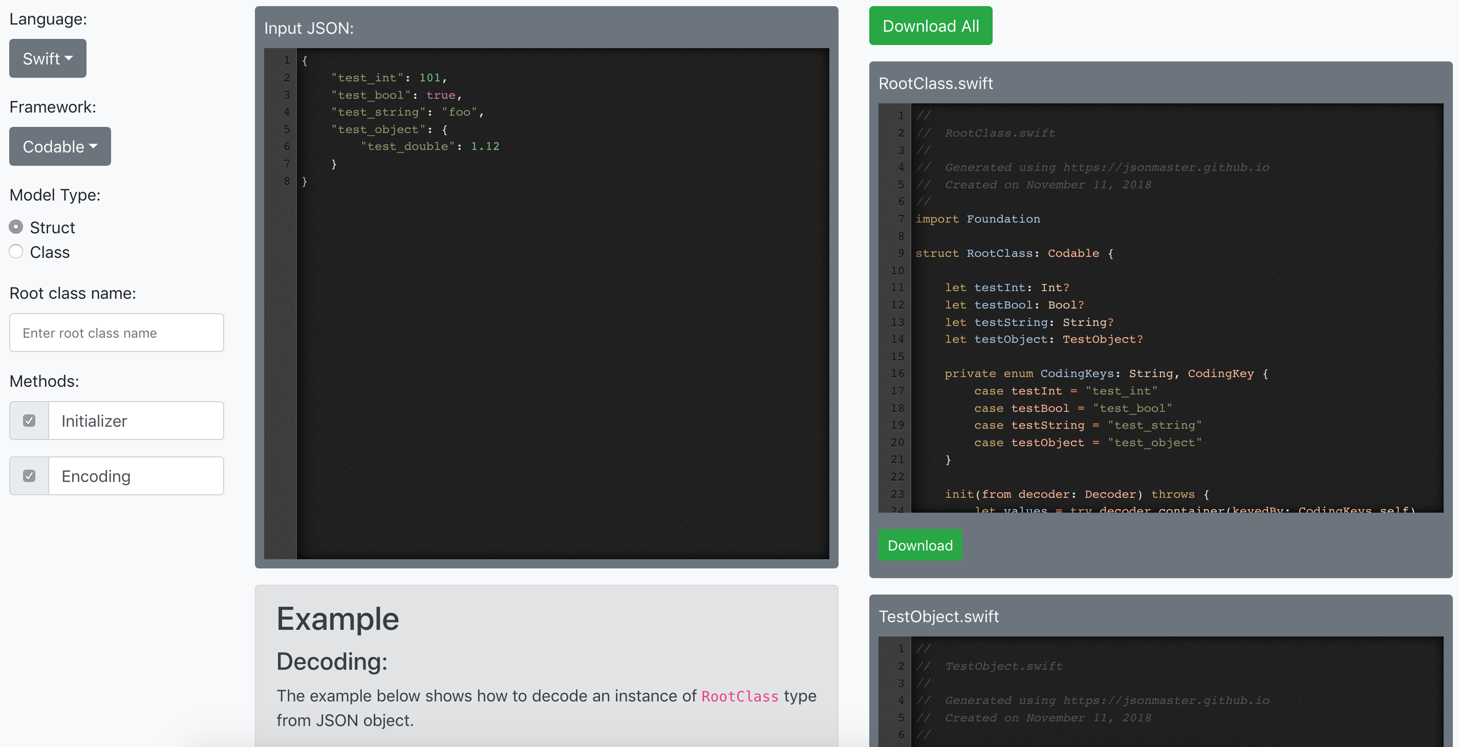Uncheck the Encoding method checkbox
This screenshot has width=1459, height=747.
(30, 476)
